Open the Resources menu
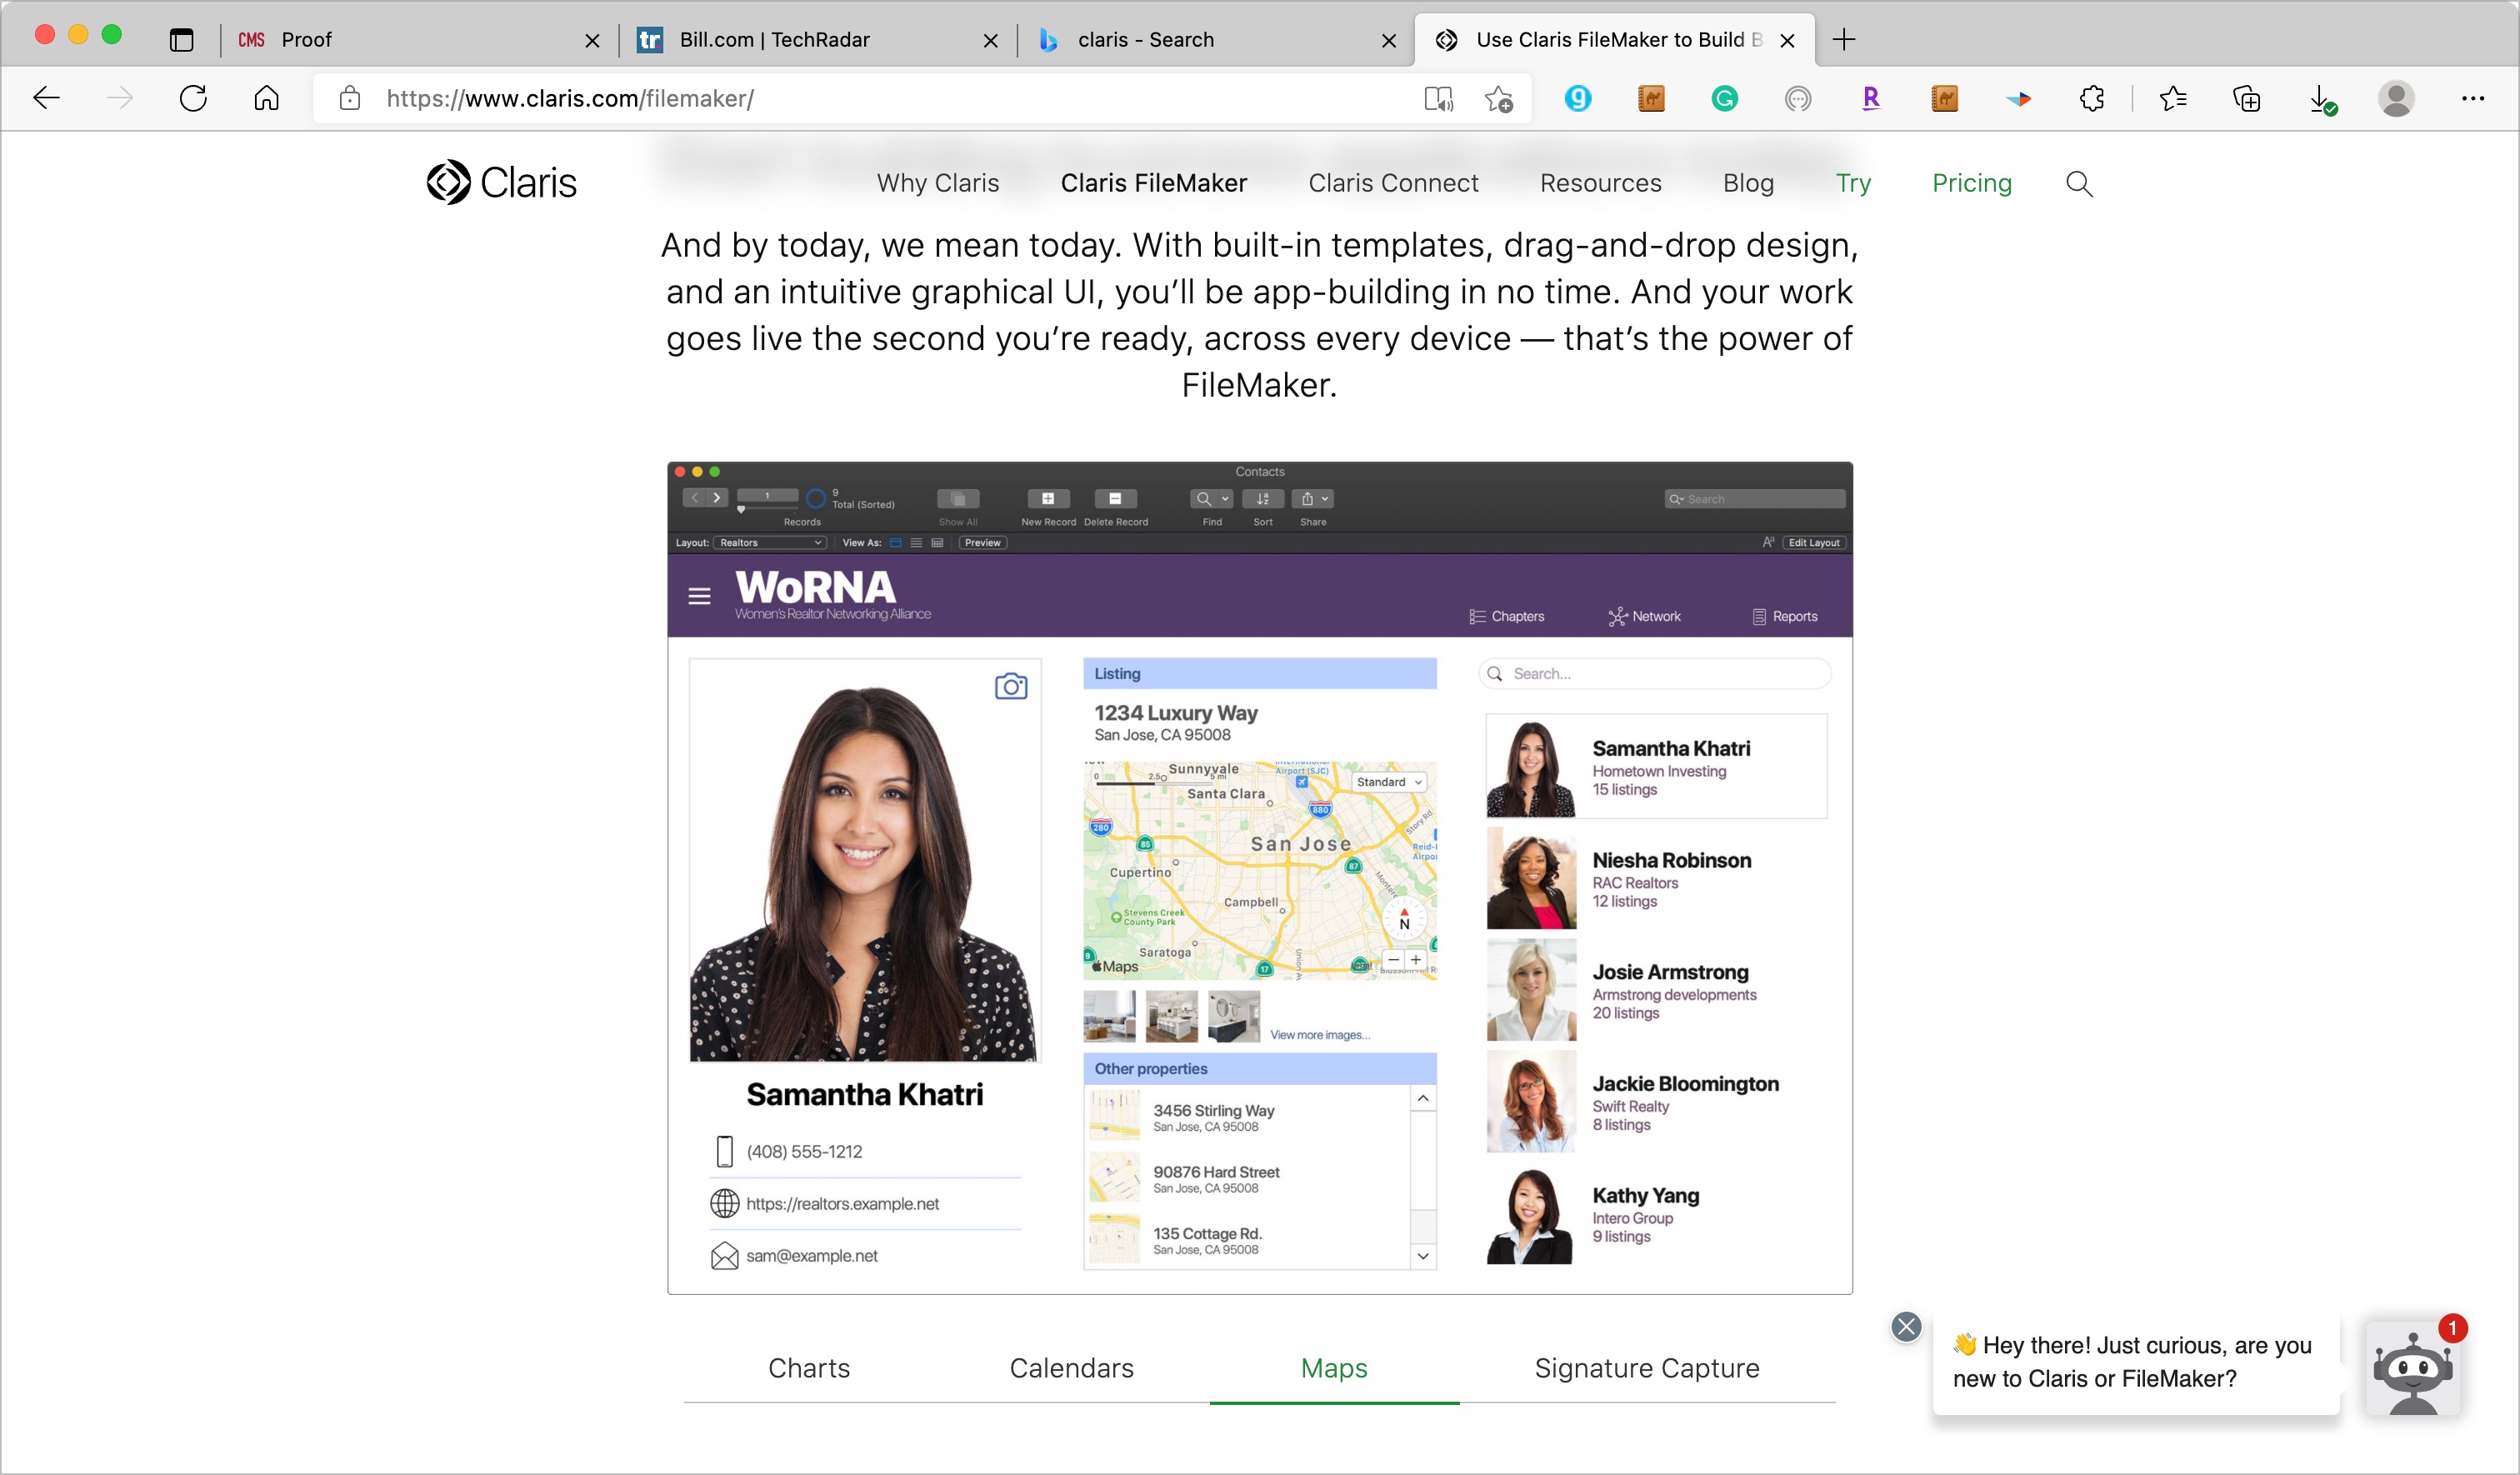Image resolution: width=2520 pixels, height=1475 pixels. pos(1600,183)
